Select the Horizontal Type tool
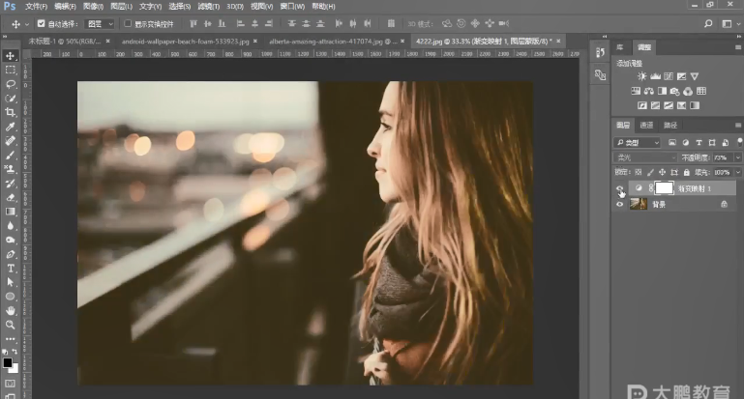 (x=11, y=268)
